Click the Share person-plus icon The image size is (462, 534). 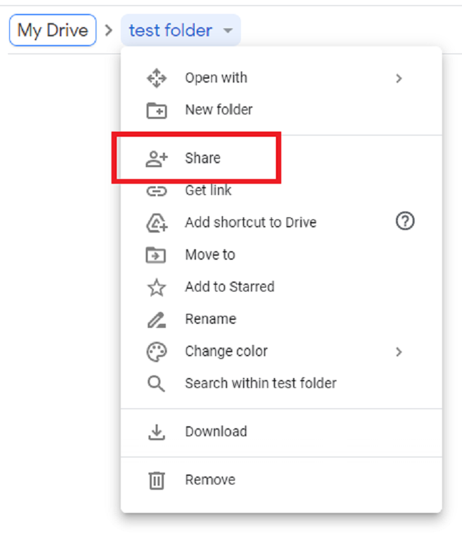[156, 159]
